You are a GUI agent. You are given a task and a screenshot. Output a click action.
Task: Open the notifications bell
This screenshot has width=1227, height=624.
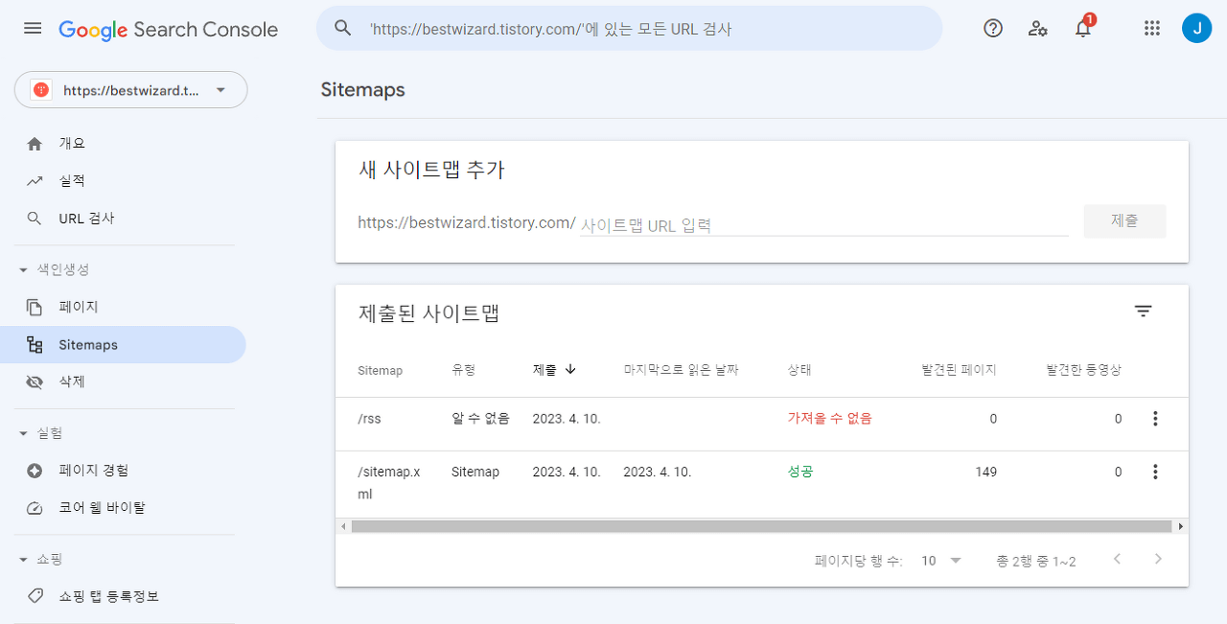click(x=1082, y=30)
